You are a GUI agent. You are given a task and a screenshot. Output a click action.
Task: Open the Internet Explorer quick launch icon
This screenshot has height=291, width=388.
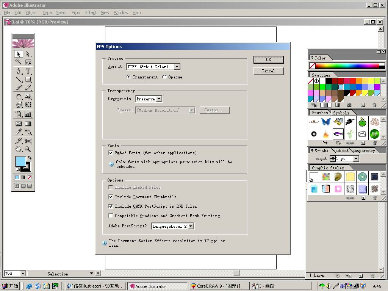tap(29, 286)
